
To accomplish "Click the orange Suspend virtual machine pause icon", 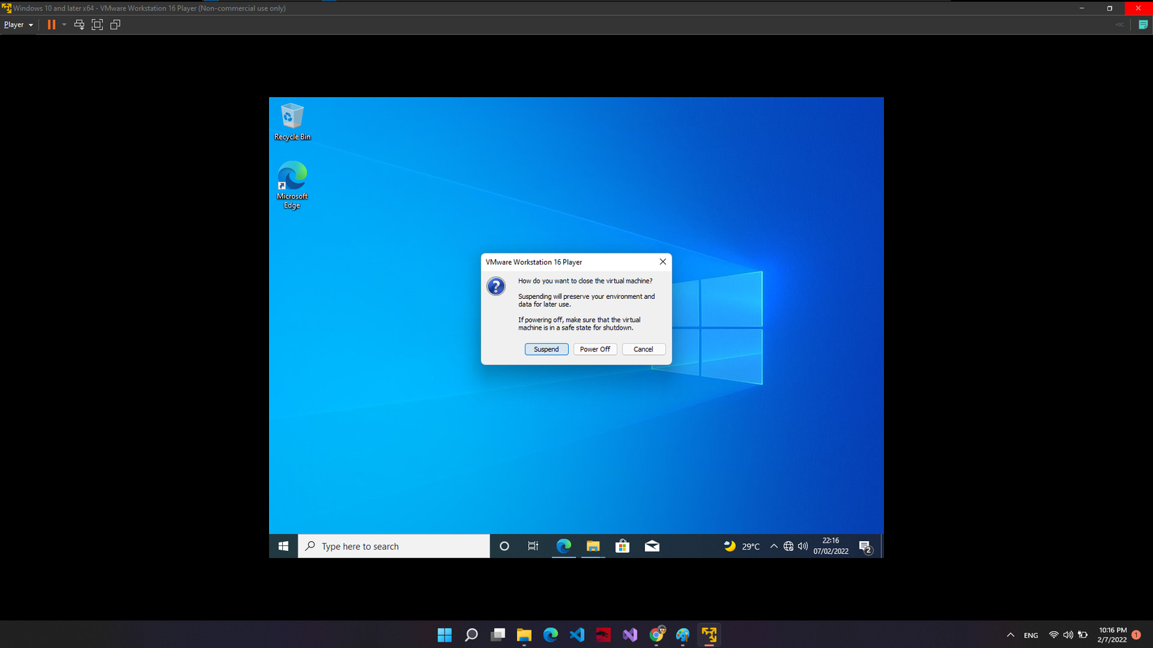I will 51,24.
